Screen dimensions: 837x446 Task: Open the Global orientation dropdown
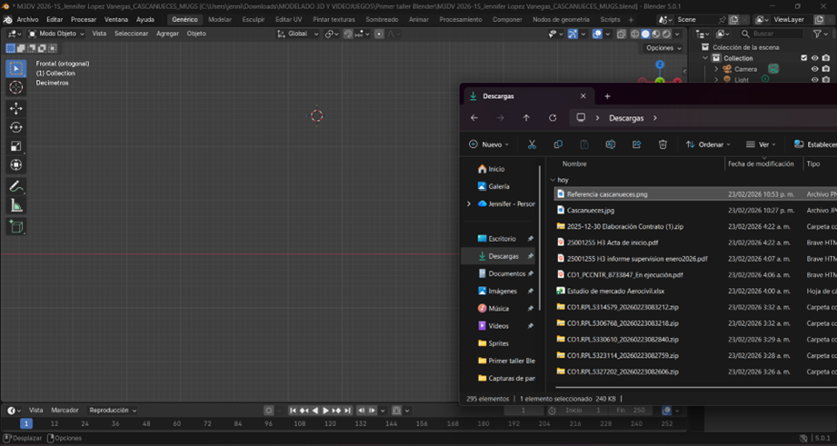click(x=296, y=34)
